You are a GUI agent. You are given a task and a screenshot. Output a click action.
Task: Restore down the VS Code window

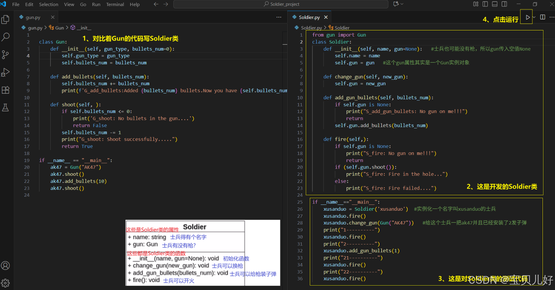click(535, 4)
